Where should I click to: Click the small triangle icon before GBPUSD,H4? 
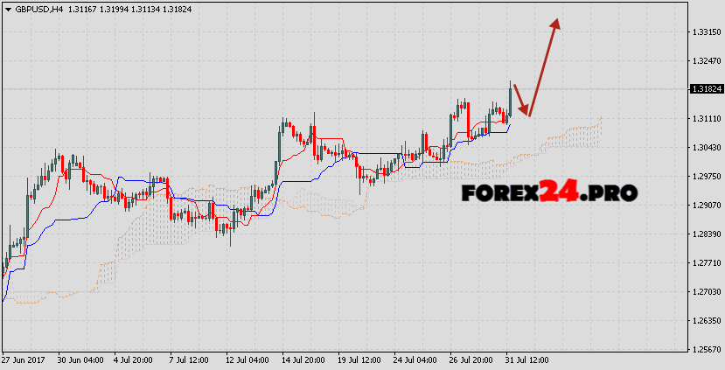point(8,9)
